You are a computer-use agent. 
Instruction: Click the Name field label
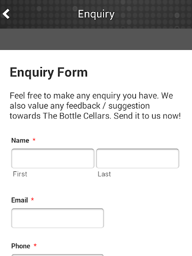(x=20, y=140)
